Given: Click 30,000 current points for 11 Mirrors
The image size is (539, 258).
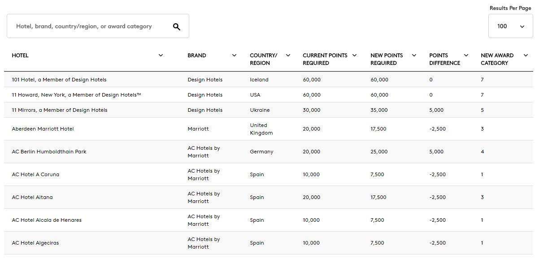Looking at the screenshot, I should pyautogui.click(x=312, y=110).
